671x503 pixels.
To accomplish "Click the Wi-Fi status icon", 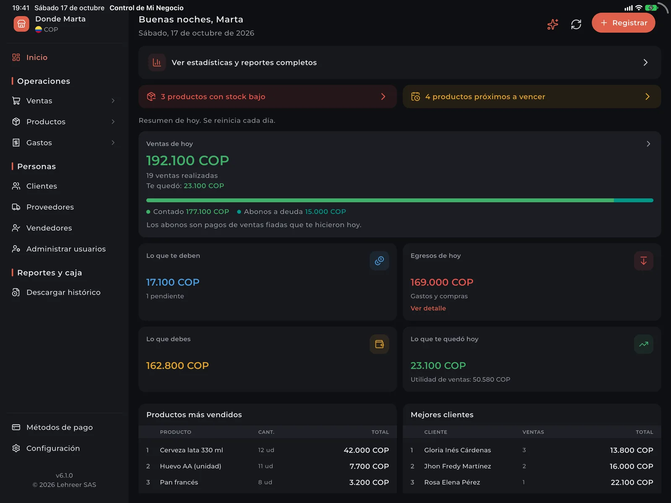I will coord(639,8).
